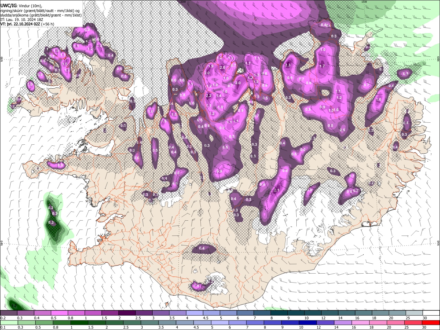Image resolution: width=440 pixels, height=330 pixels.
Task: Click the '2.3' snowfall value on the map
Action: point(288,65)
